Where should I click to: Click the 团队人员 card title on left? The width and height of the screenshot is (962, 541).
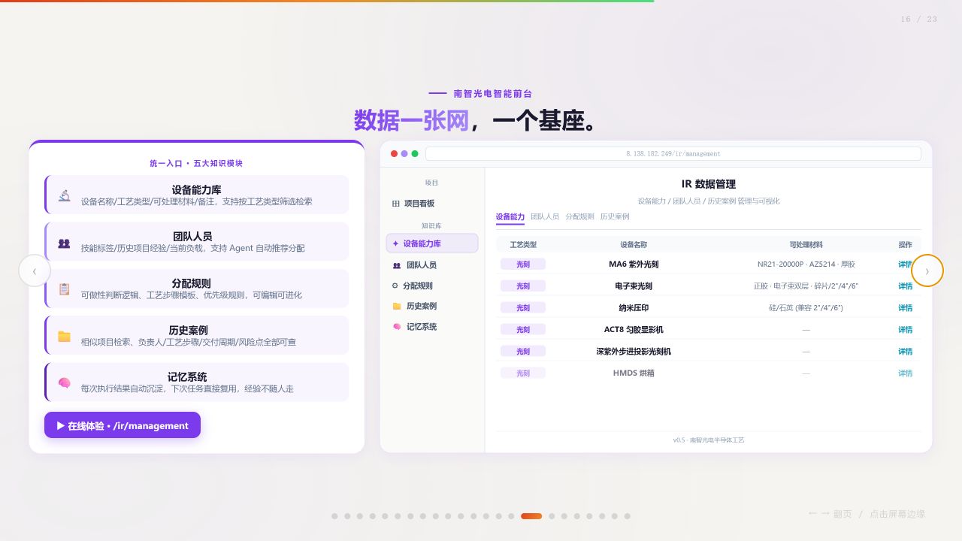pyautogui.click(x=192, y=236)
